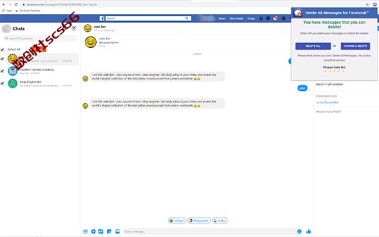Open Search in Conversation option
This screenshot has height=237, width=379.
pos(329,84)
